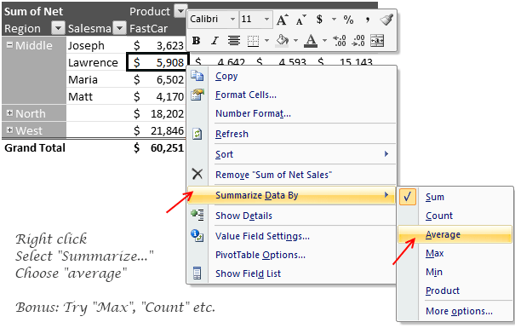Open PivotTable Options... item
Screen dimensions: 515x328
[x=292, y=255]
